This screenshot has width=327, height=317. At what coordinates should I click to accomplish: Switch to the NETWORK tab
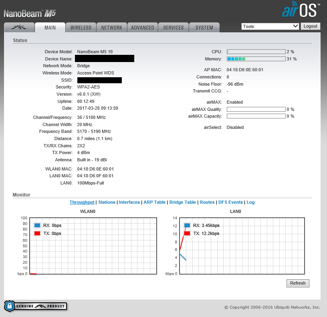tap(111, 28)
